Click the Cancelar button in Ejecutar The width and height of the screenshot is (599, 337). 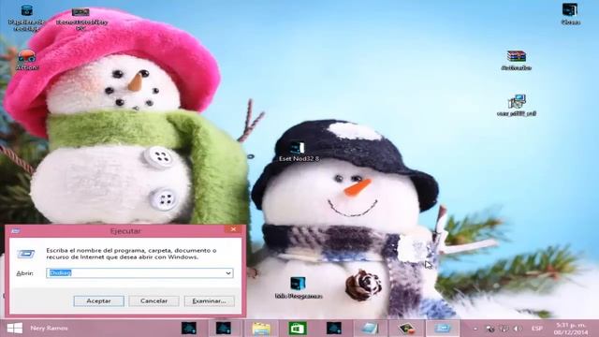tap(153, 301)
